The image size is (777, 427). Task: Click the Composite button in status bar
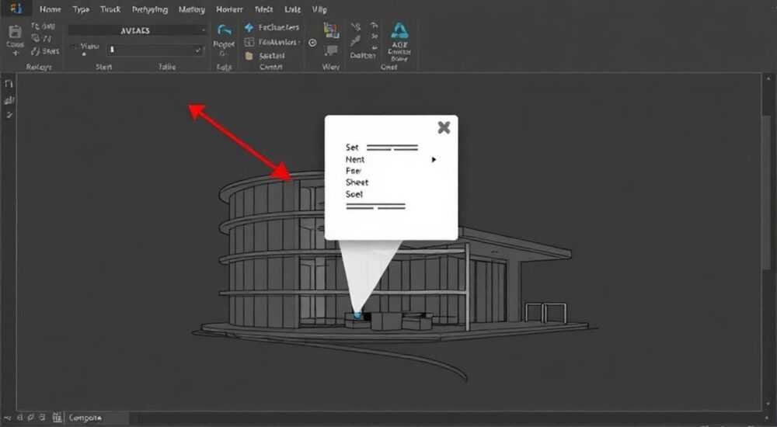pyautogui.click(x=85, y=418)
